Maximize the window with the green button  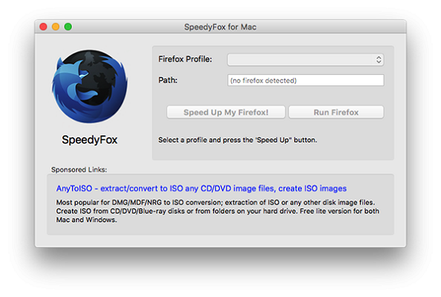[68, 27]
